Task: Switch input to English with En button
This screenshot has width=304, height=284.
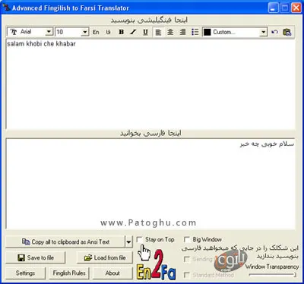Action: click(96, 32)
